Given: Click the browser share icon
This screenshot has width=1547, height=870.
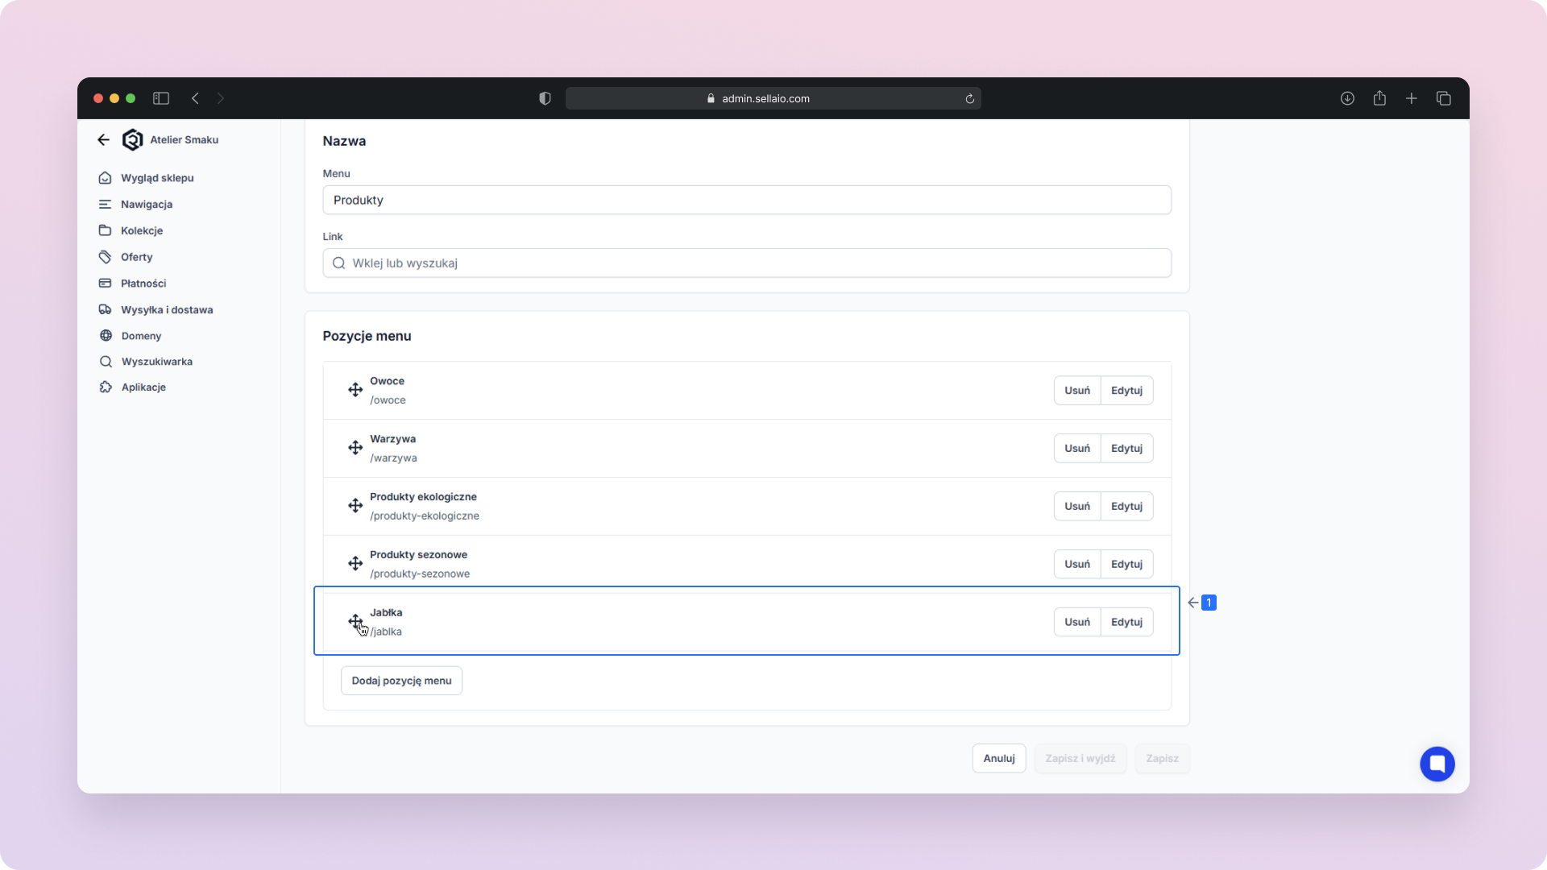Looking at the screenshot, I should coord(1379,98).
